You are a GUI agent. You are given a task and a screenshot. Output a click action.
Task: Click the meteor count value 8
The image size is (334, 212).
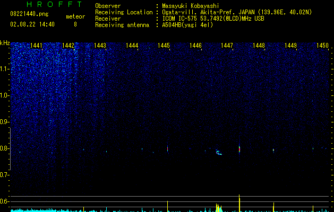click(x=75, y=24)
